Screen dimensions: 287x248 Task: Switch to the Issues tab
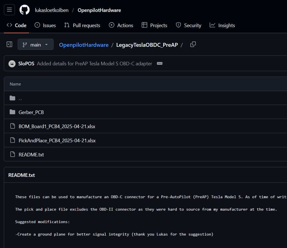click(45, 25)
